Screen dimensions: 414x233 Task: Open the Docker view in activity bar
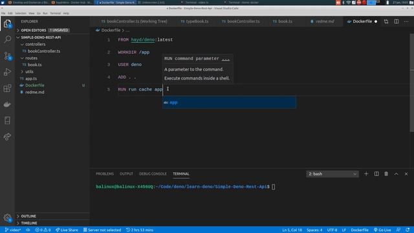(7, 104)
